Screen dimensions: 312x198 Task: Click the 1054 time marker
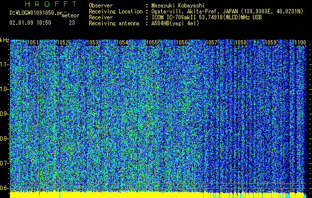click(x=123, y=43)
